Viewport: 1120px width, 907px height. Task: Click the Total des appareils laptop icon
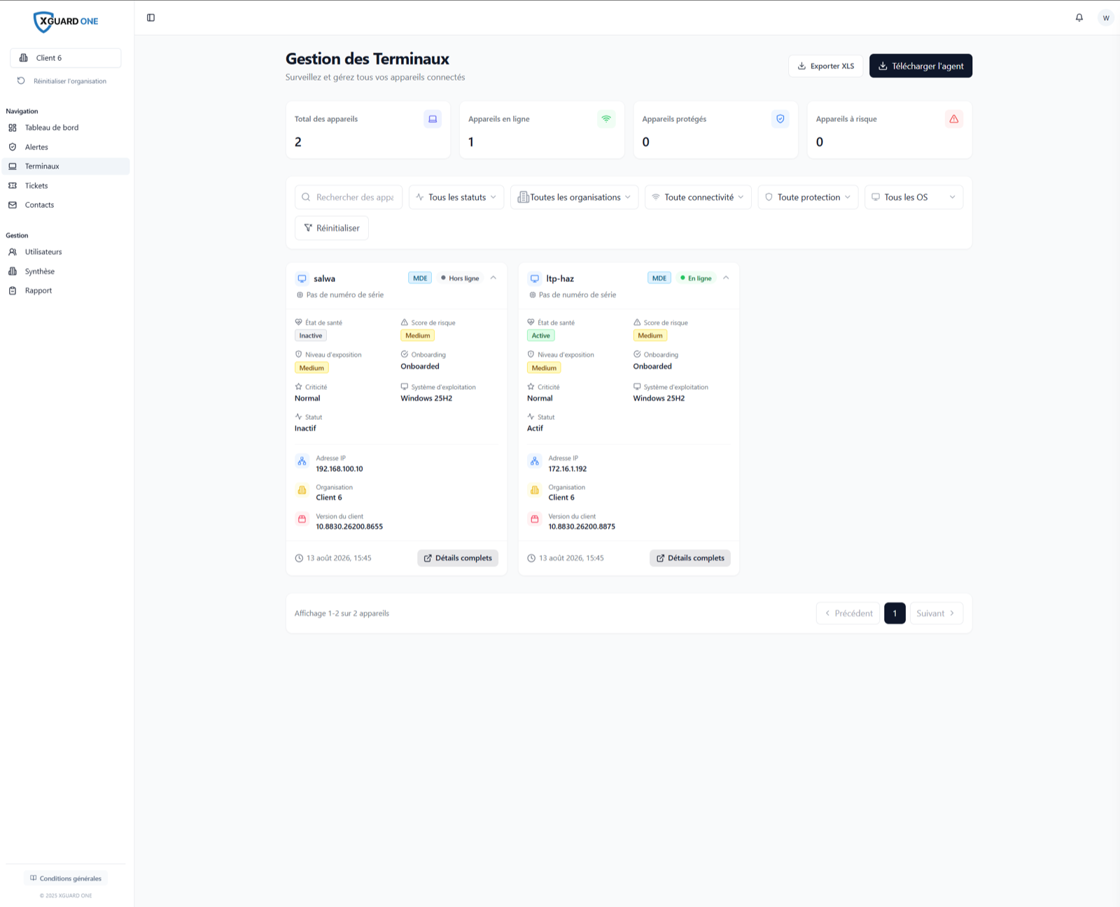click(433, 119)
